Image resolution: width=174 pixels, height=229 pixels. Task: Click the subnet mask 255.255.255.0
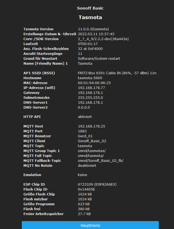tap(90, 98)
